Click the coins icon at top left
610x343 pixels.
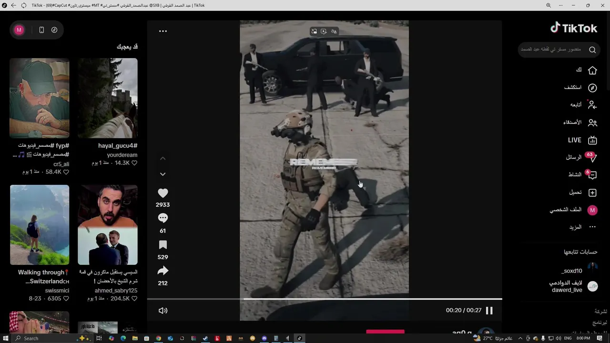coord(54,30)
